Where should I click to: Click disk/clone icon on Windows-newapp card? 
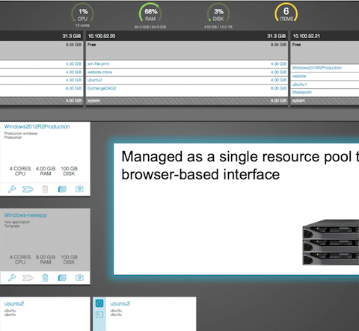pyautogui.click(x=62, y=278)
